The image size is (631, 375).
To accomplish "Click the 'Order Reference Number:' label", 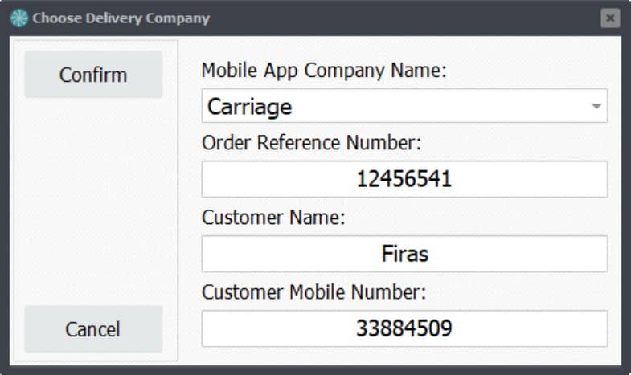I will tap(311, 143).
